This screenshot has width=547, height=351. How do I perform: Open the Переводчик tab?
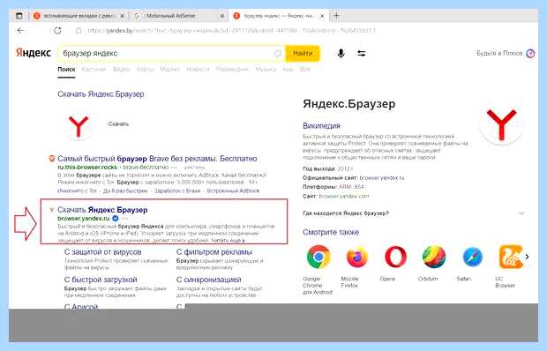click(x=232, y=70)
